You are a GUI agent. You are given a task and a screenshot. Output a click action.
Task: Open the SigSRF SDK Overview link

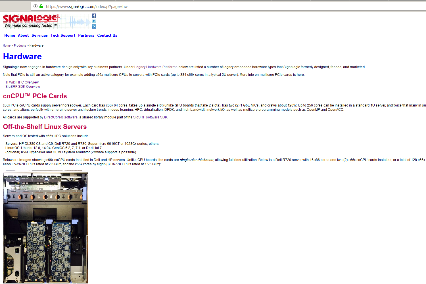(23, 87)
